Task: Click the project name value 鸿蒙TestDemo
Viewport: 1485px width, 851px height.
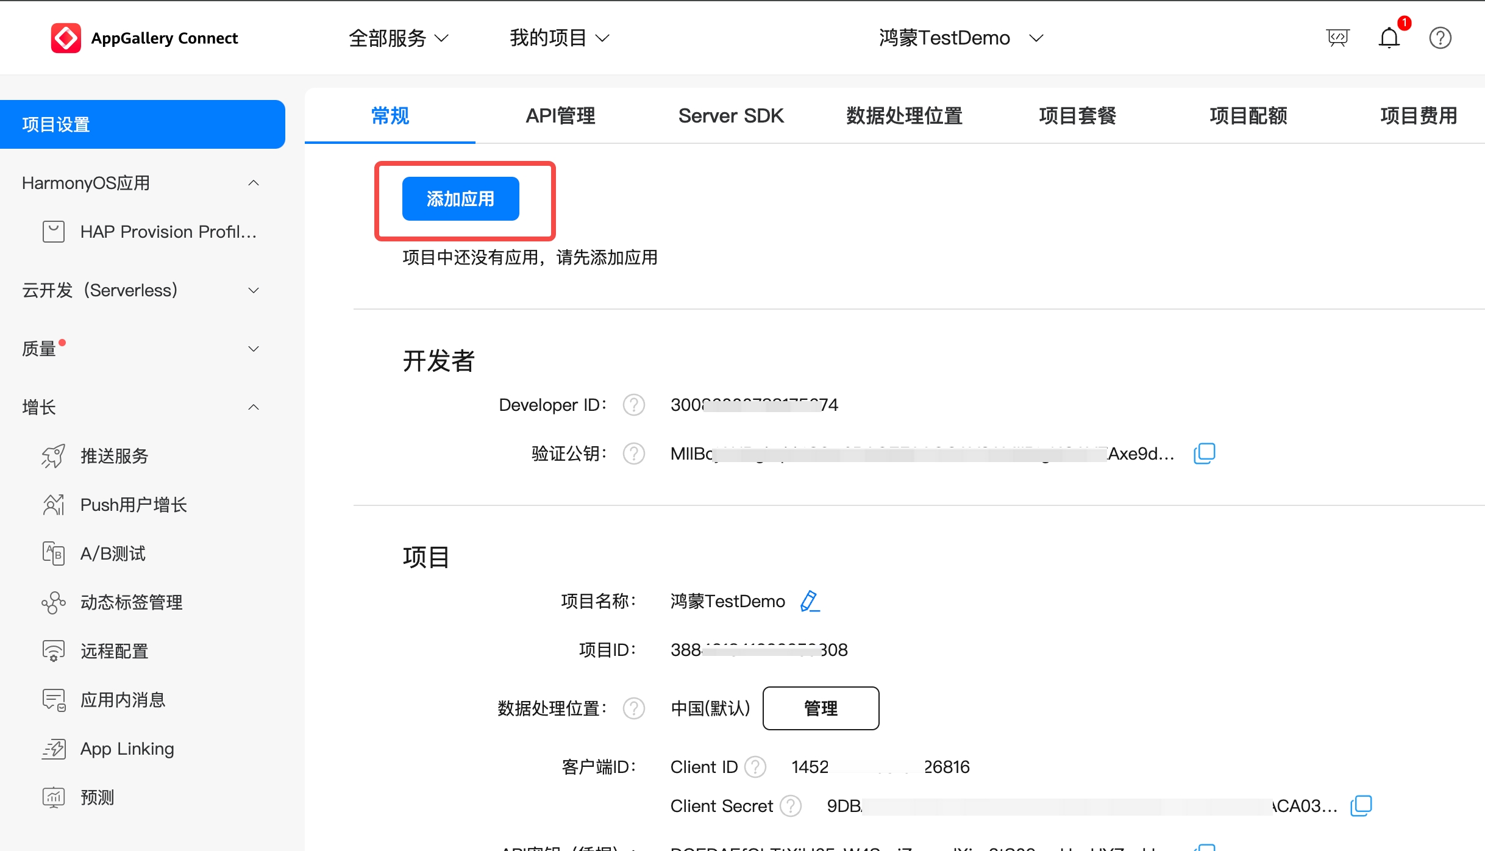Action: (x=727, y=601)
